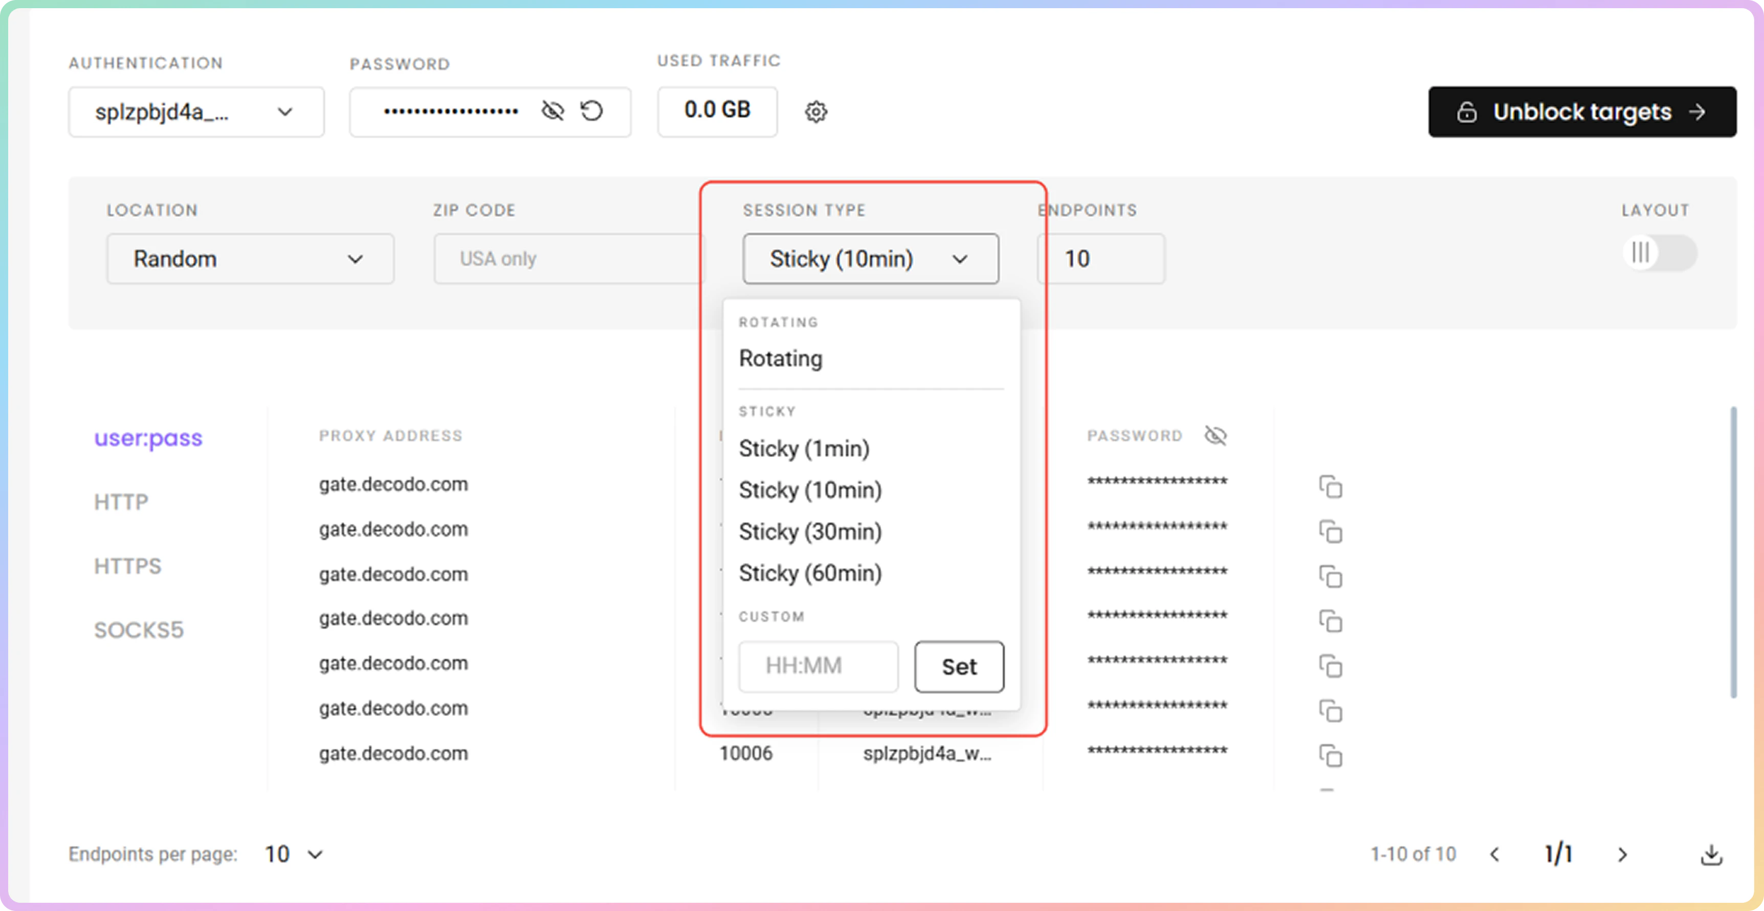Open traffic settings gear icon

pyautogui.click(x=815, y=112)
